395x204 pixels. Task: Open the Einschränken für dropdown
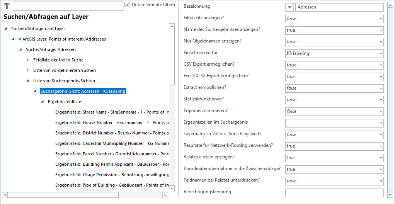pos(381,53)
